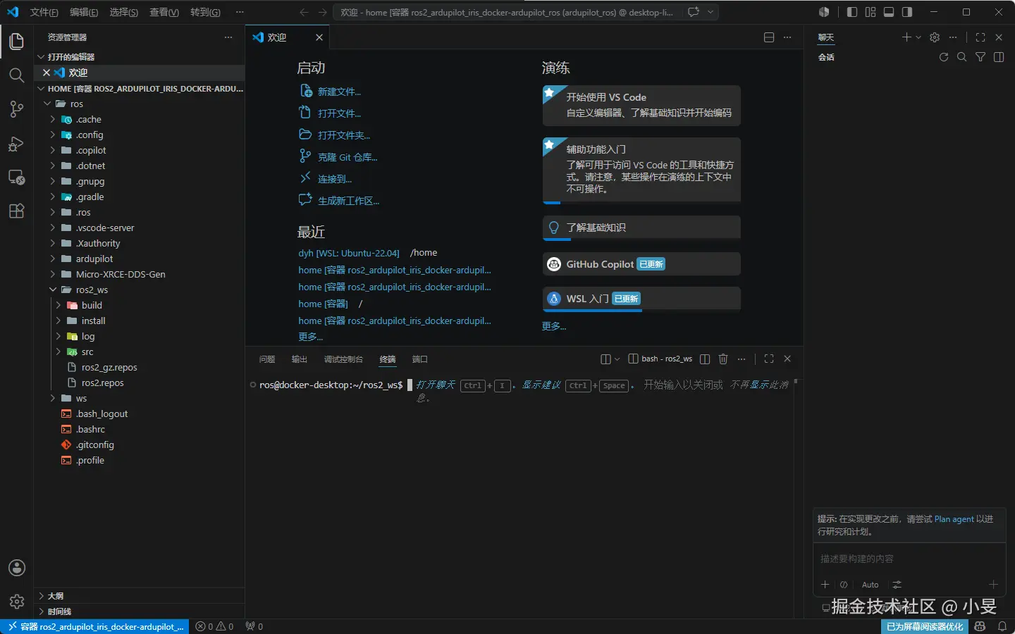
Task: Kill terminal with trash icon
Action: [x=723, y=359]
